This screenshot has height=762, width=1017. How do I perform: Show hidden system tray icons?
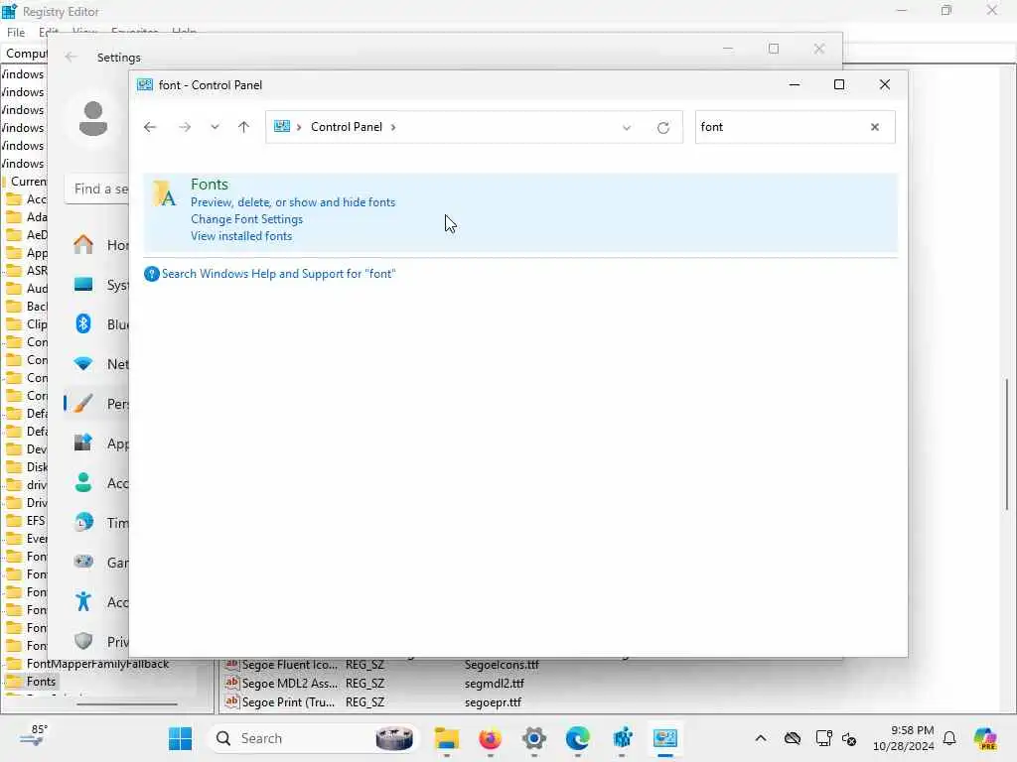[761, 738]
